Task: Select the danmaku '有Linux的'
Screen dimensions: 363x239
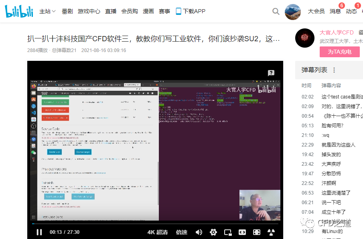Action: pos(332,231)
